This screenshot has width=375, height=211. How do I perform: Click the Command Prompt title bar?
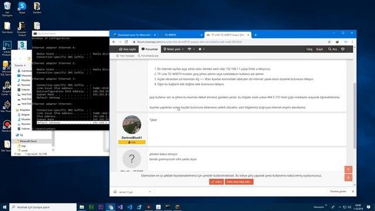[71, 33]
